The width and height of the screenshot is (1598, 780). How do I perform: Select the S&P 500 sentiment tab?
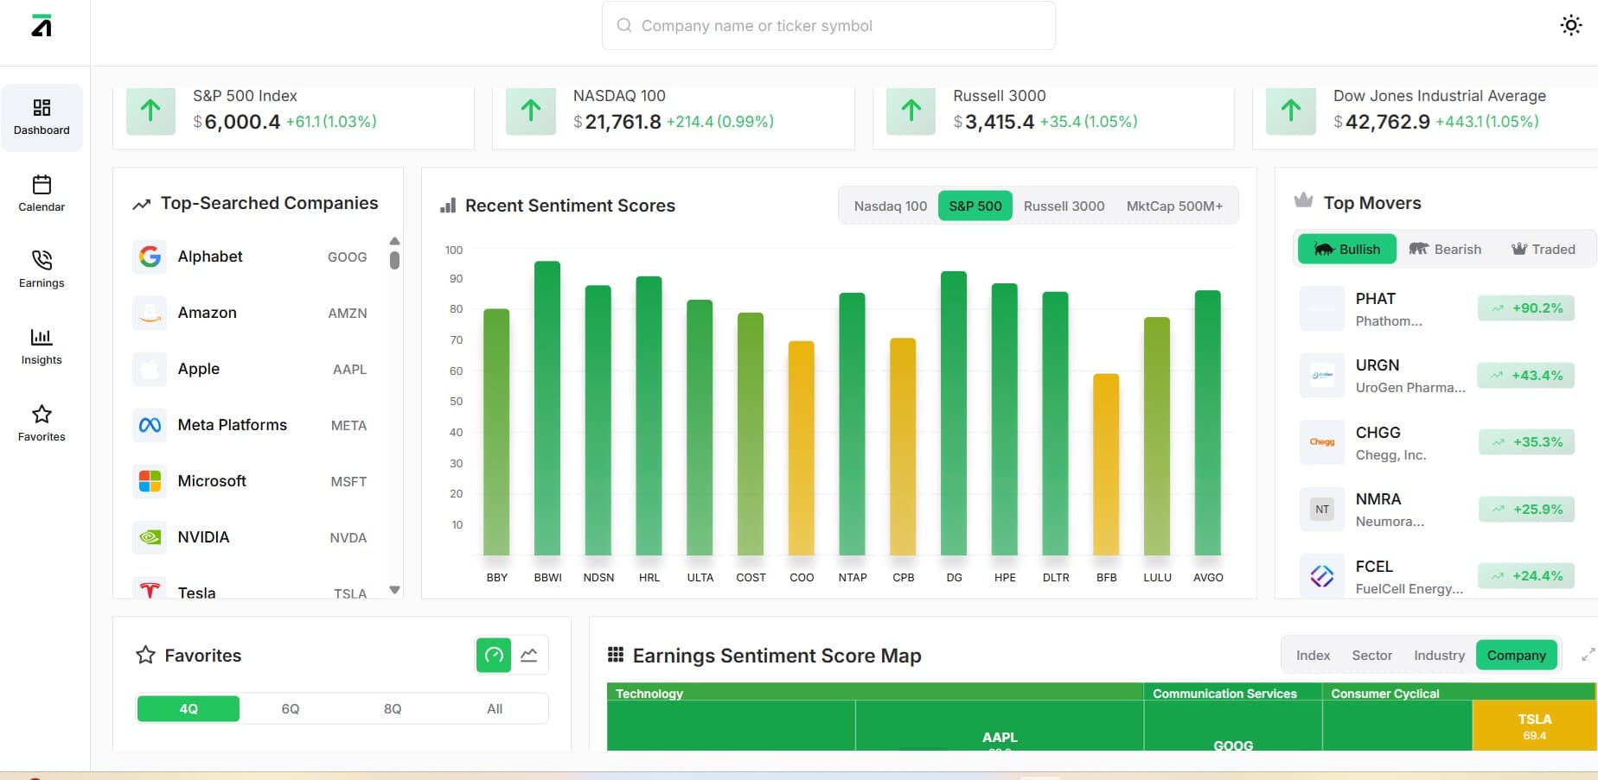[x=975, y=206]
